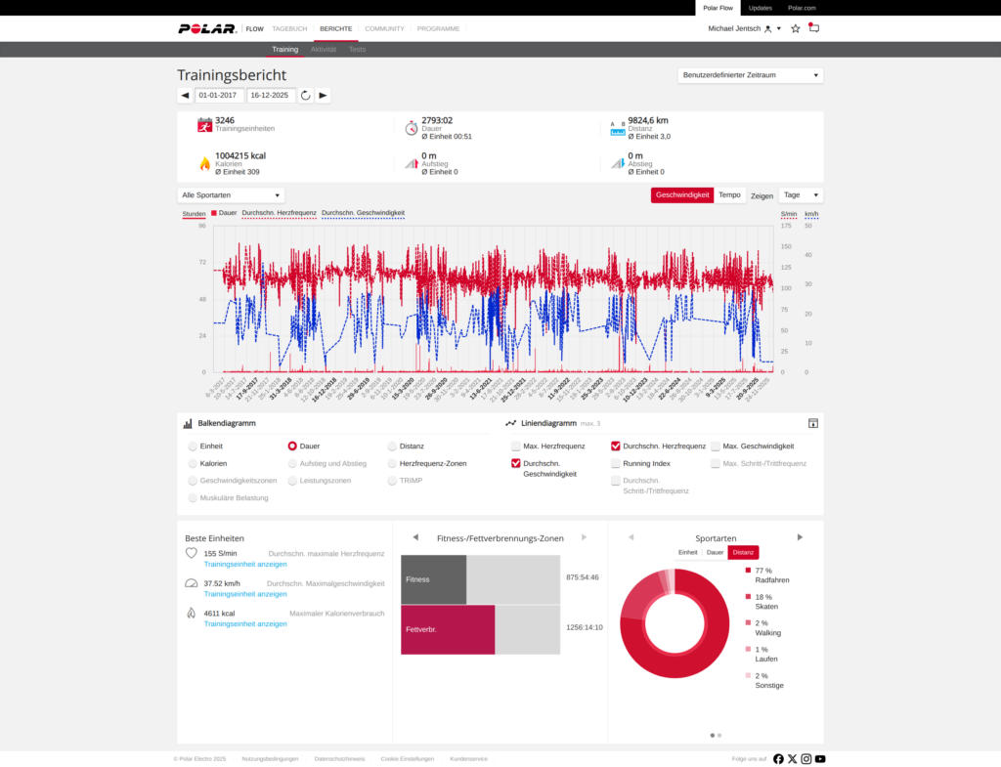Viewport: 1001px width, 767px height.
Task: Open Trainingseinheit anzeigen link under 155 S/min
Action: coord(245,565)
